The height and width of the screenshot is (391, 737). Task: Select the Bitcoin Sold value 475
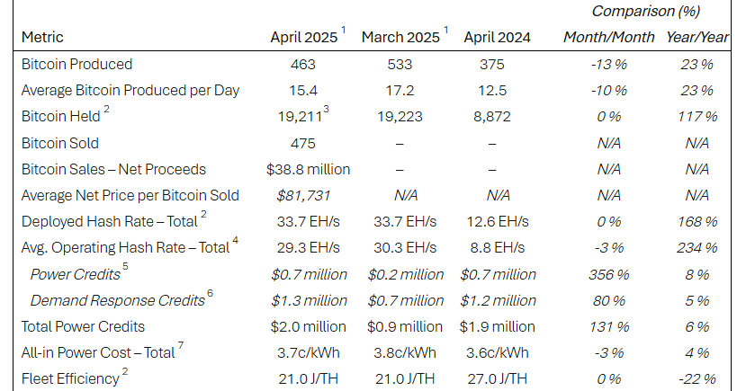(x=308, y=143)
